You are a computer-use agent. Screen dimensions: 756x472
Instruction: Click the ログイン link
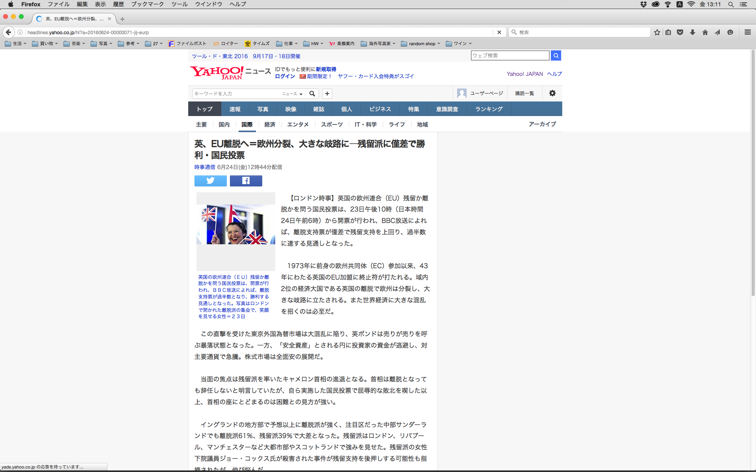click(285, 76)
